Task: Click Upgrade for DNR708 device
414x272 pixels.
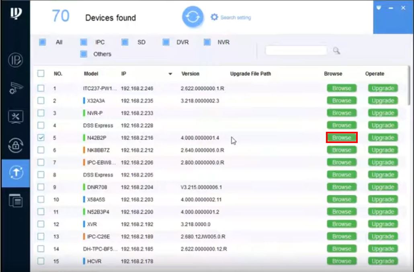Action: 383,187
